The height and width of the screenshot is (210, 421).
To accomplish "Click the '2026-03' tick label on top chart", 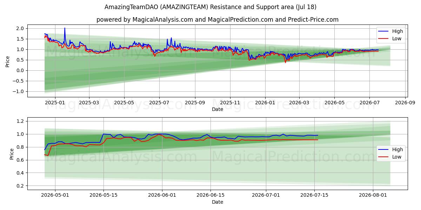I will pyautogui.click(x=299, y=103).
